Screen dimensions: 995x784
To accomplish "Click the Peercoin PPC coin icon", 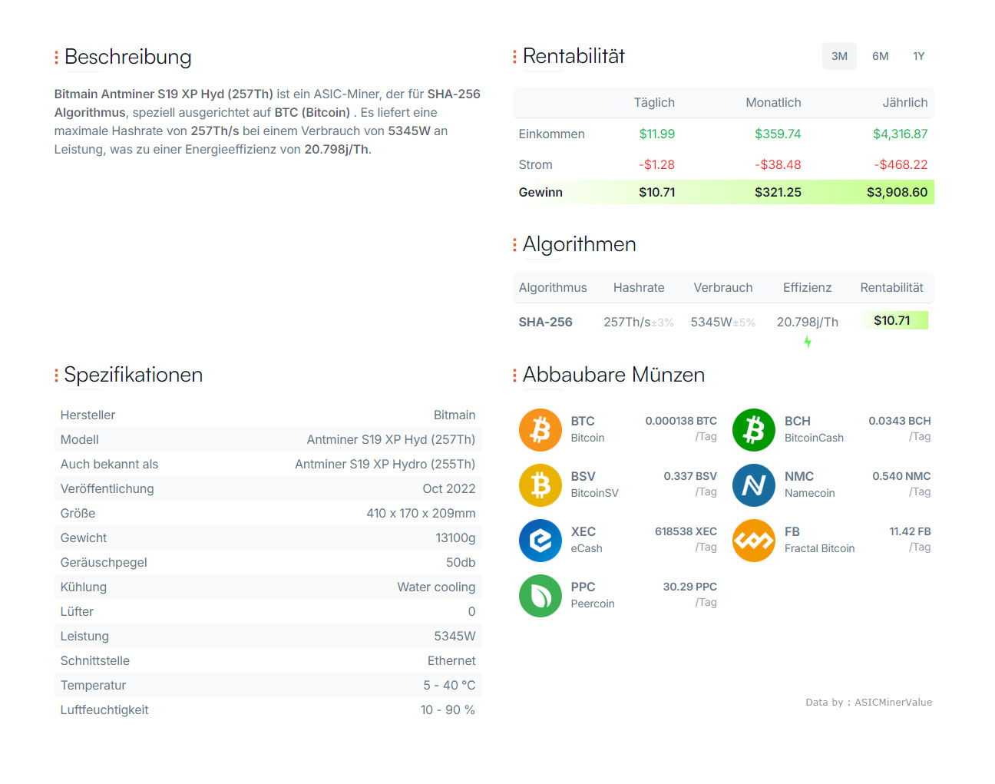I will tap(540, 596).
